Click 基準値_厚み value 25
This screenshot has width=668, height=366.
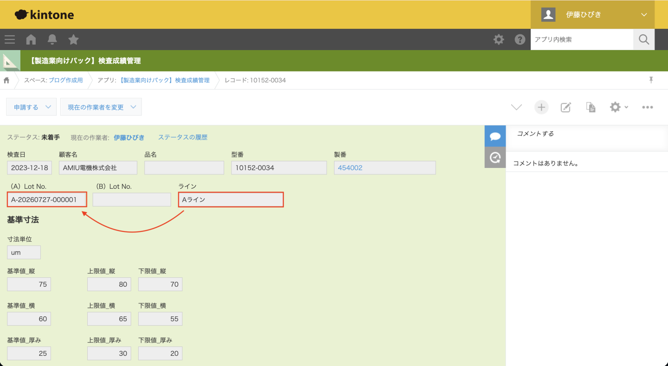(29, 353)
